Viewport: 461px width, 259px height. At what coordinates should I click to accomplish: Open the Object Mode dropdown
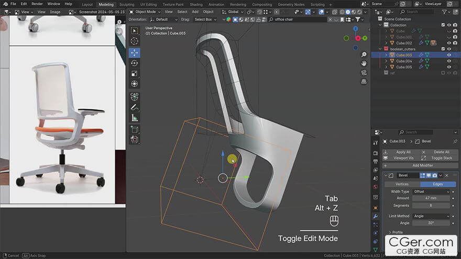coord(145,12)
